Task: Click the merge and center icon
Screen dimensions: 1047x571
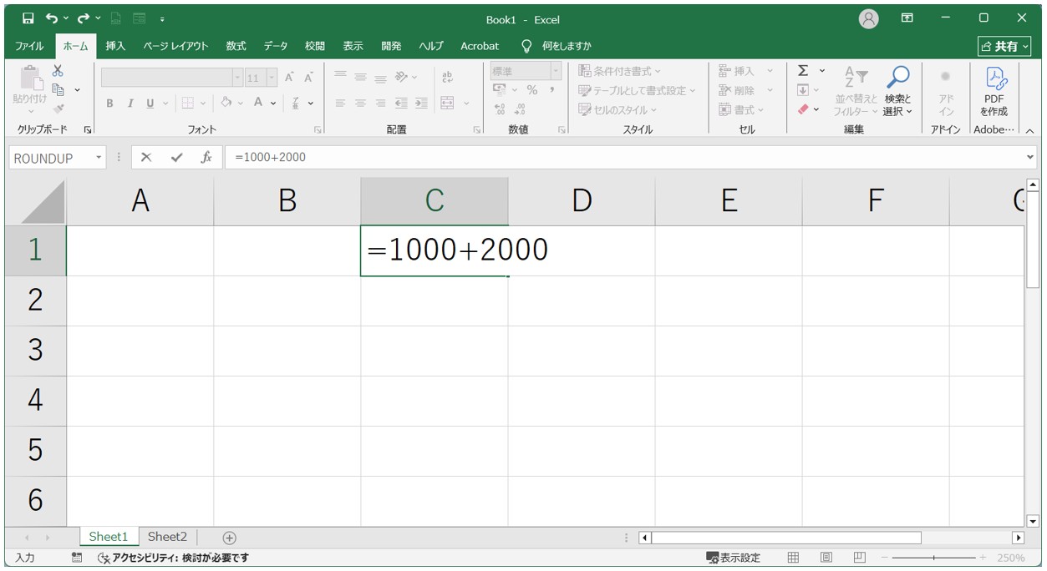Action: click(447, 103)
